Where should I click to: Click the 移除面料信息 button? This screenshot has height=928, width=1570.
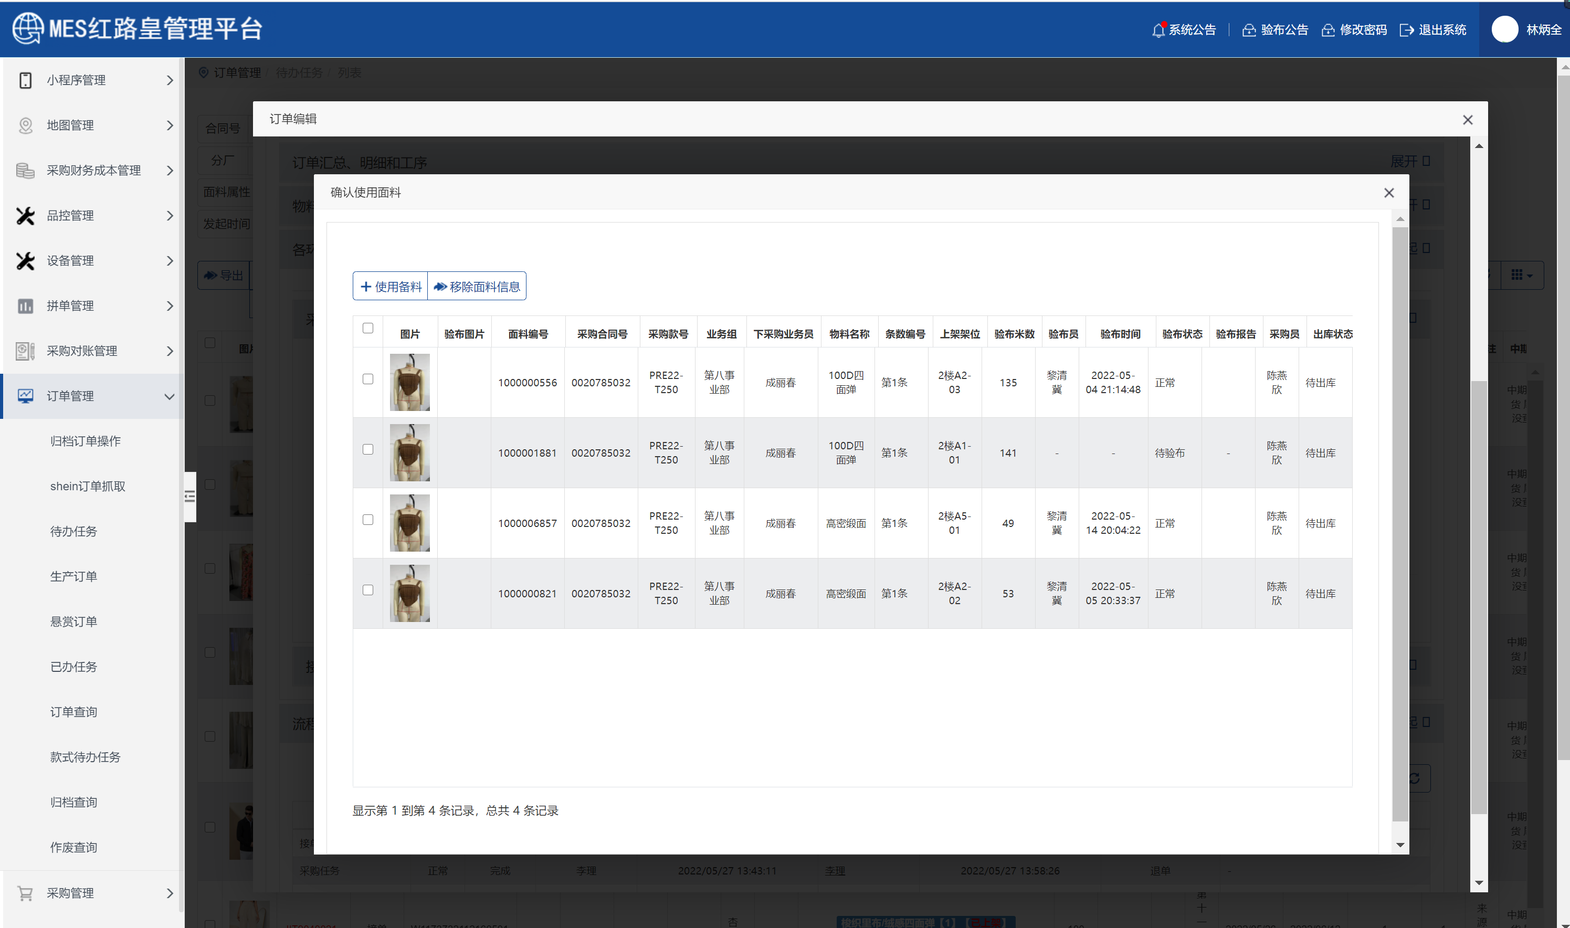477,287
